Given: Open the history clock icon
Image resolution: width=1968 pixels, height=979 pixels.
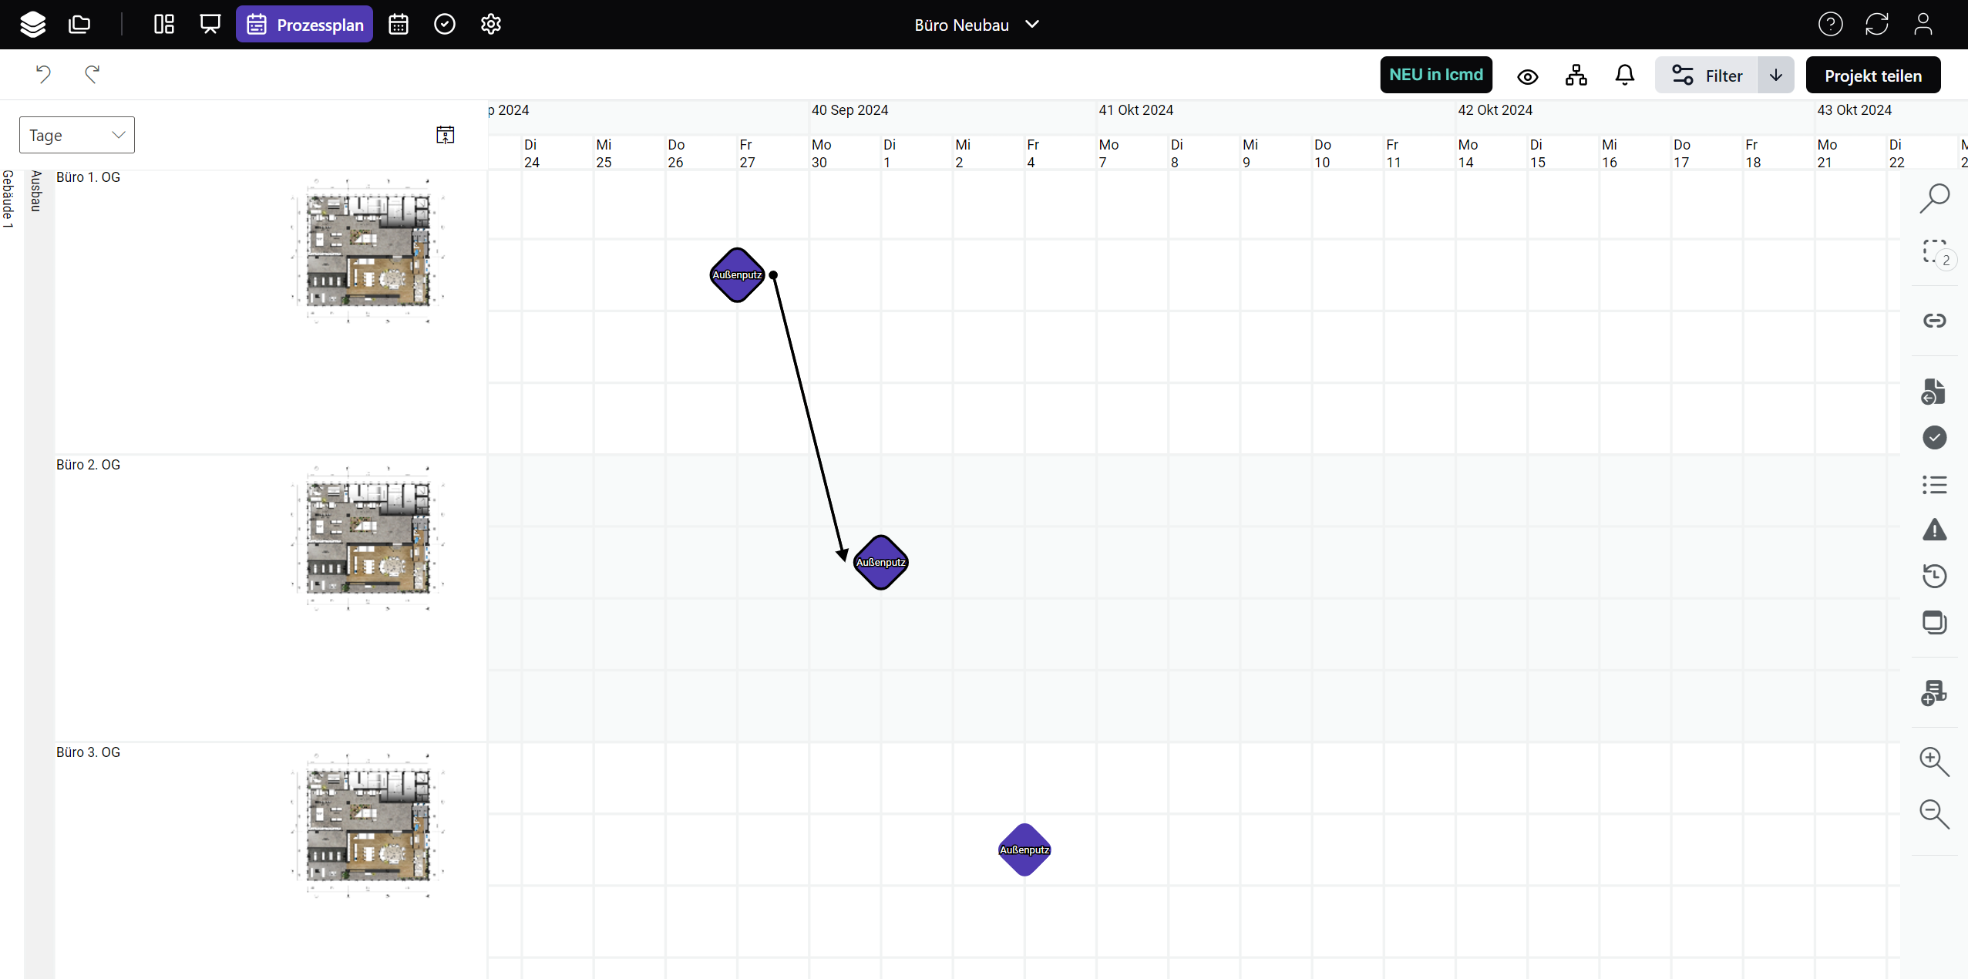Looking at the screenshot, I should point(1934,576).
